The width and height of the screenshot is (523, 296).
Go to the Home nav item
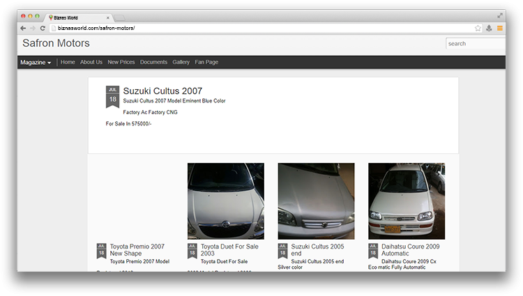click(x=68, y=63)
